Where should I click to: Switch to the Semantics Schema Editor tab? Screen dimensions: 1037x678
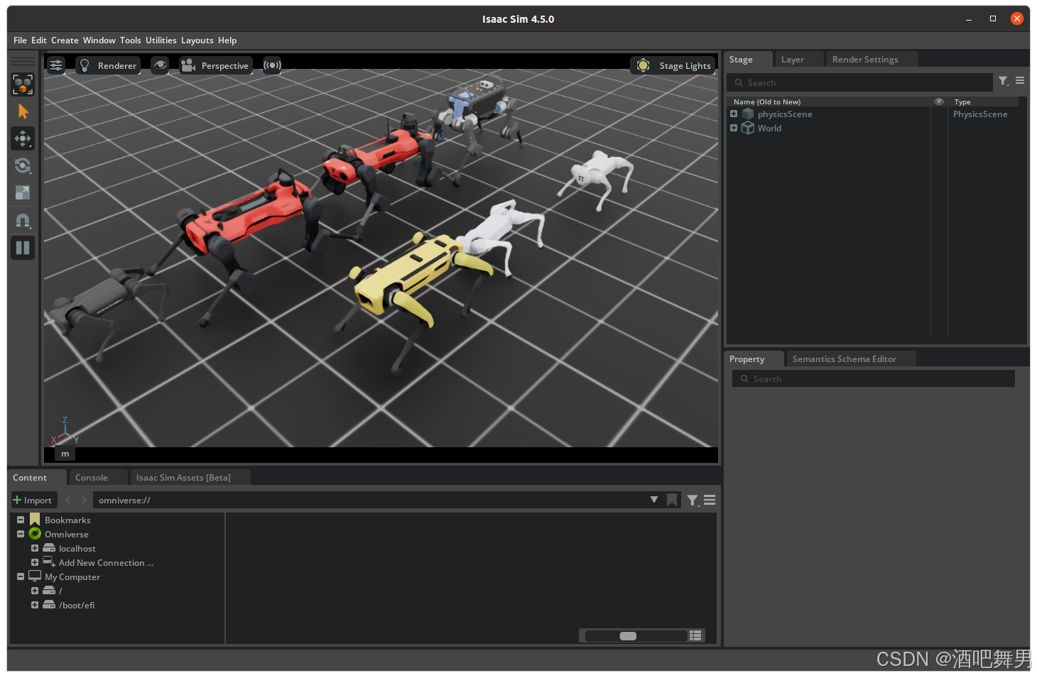851,359
